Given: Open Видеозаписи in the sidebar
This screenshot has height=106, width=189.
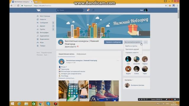Looking at the screenshot, I should pyautogui.click(x=45, y=39).
